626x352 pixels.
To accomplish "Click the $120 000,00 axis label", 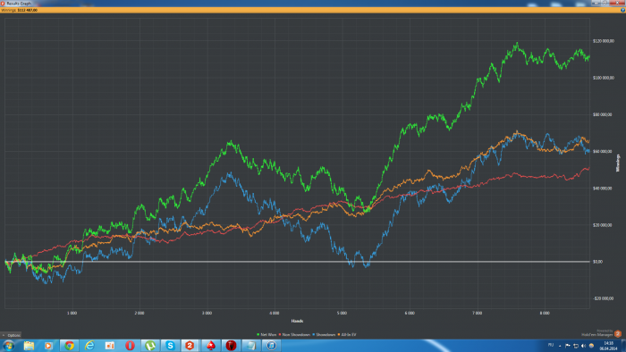I will pyautogui.click(x=603, y=41).
